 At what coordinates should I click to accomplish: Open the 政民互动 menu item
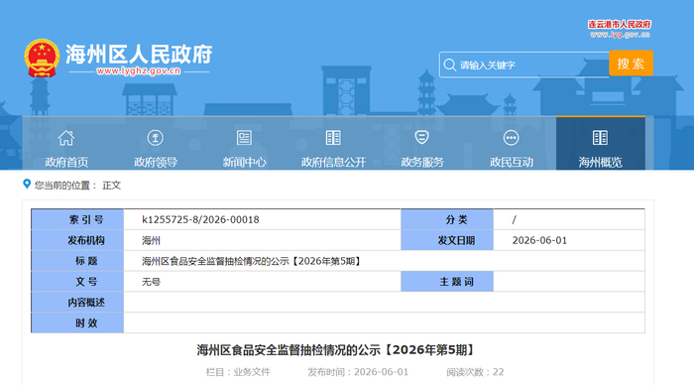(512, 162)
